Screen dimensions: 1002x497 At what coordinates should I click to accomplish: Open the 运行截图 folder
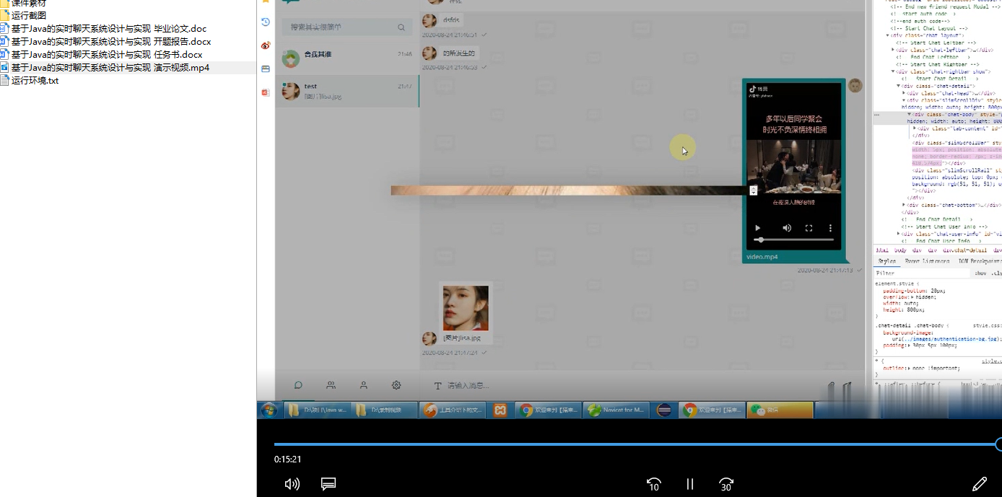pos(29,15)
